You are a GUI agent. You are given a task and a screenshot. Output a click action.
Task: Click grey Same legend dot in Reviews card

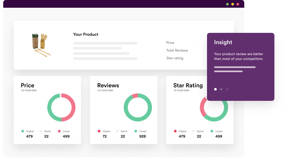[117, 131]
